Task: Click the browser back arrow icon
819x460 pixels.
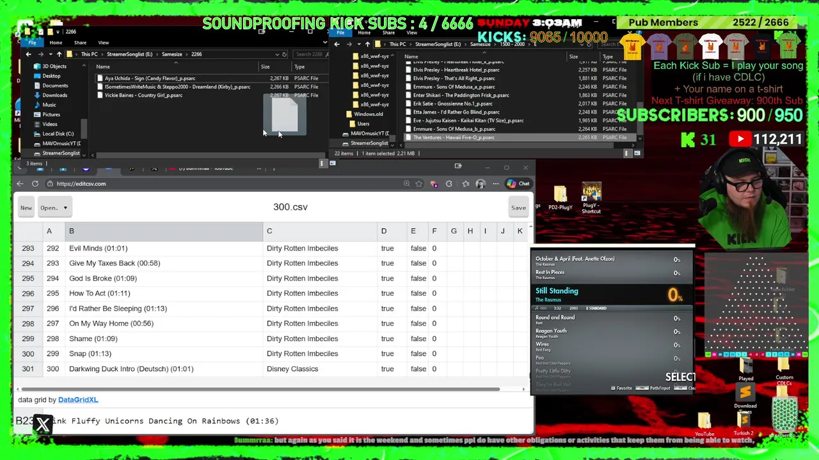Action: (20, 184)
